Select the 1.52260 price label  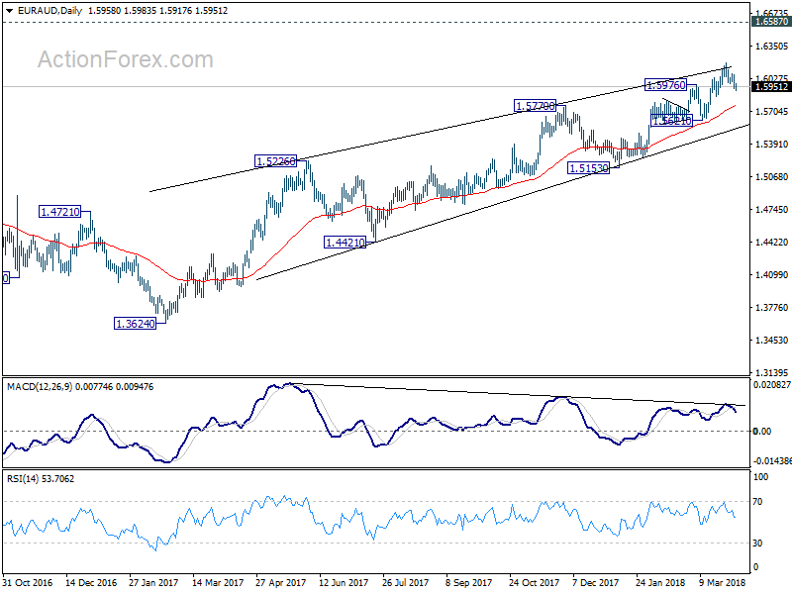276,161
